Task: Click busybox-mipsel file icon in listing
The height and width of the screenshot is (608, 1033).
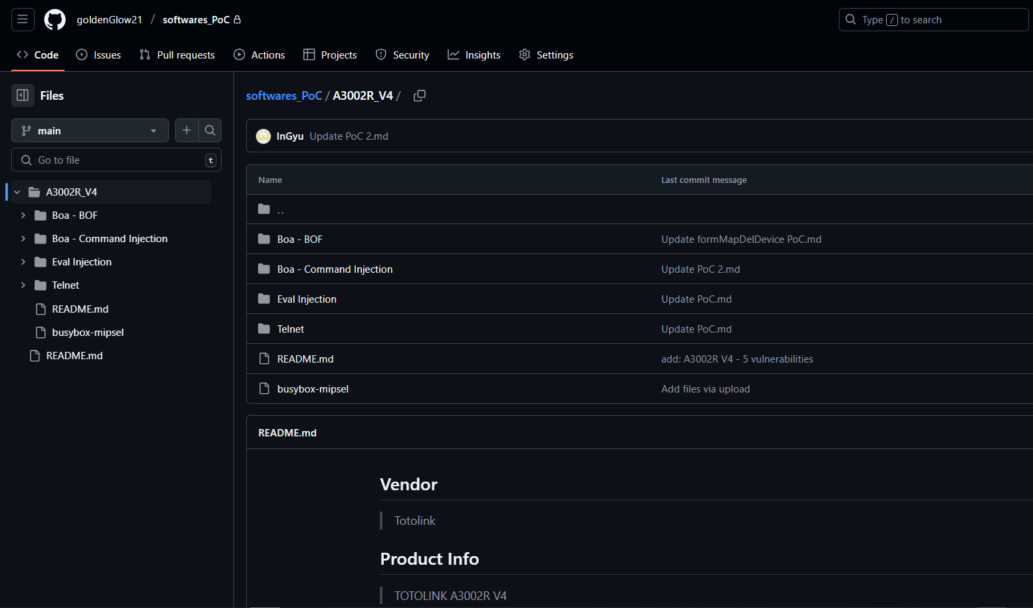Action: pos(264,389)
